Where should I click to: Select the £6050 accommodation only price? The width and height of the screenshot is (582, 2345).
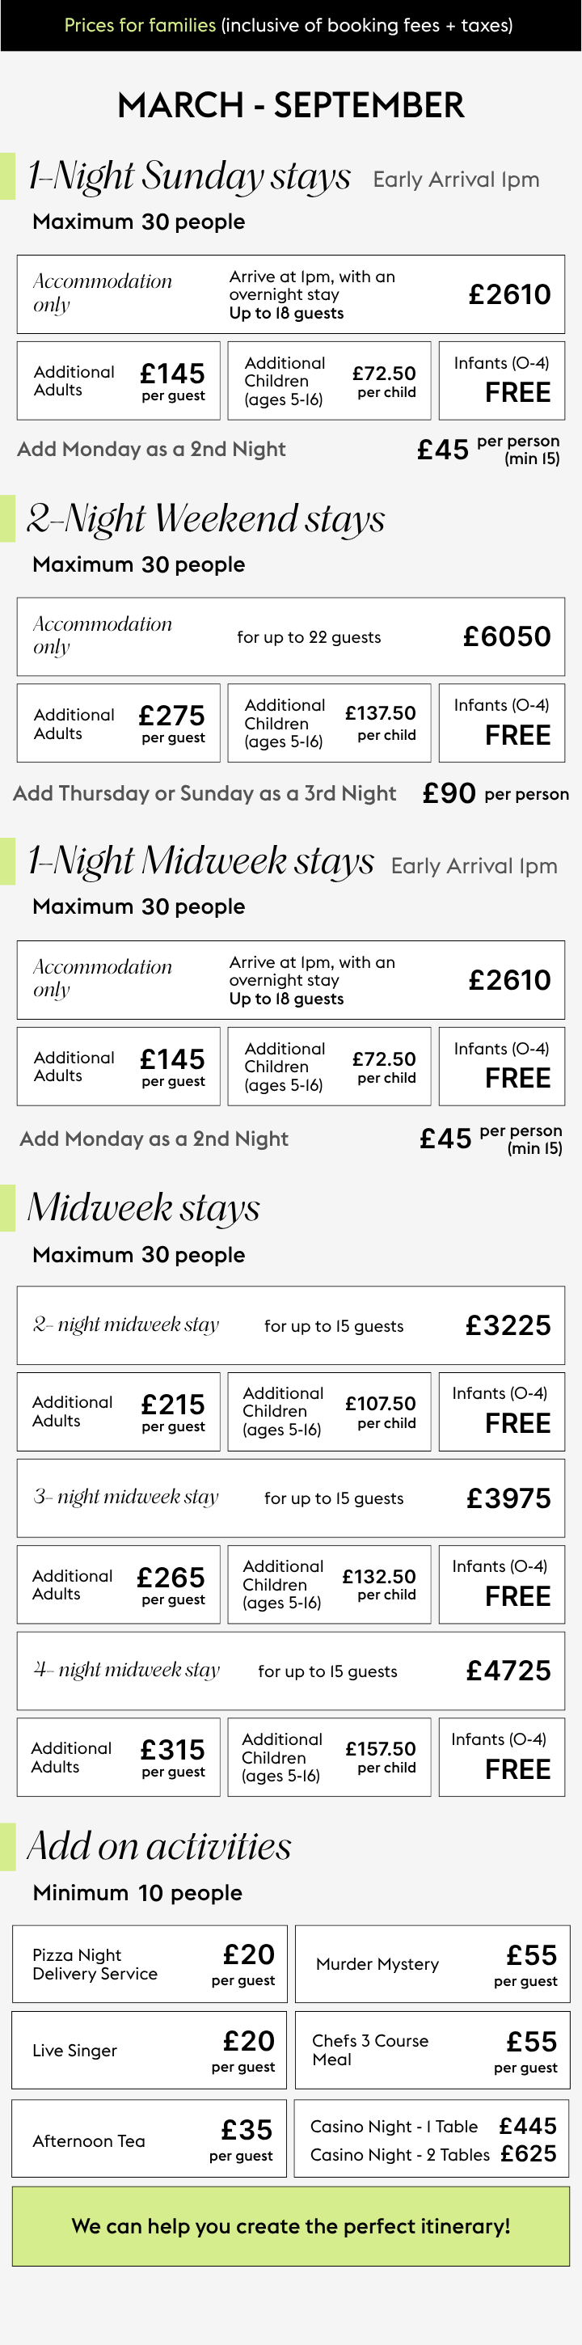coord(507,636)
